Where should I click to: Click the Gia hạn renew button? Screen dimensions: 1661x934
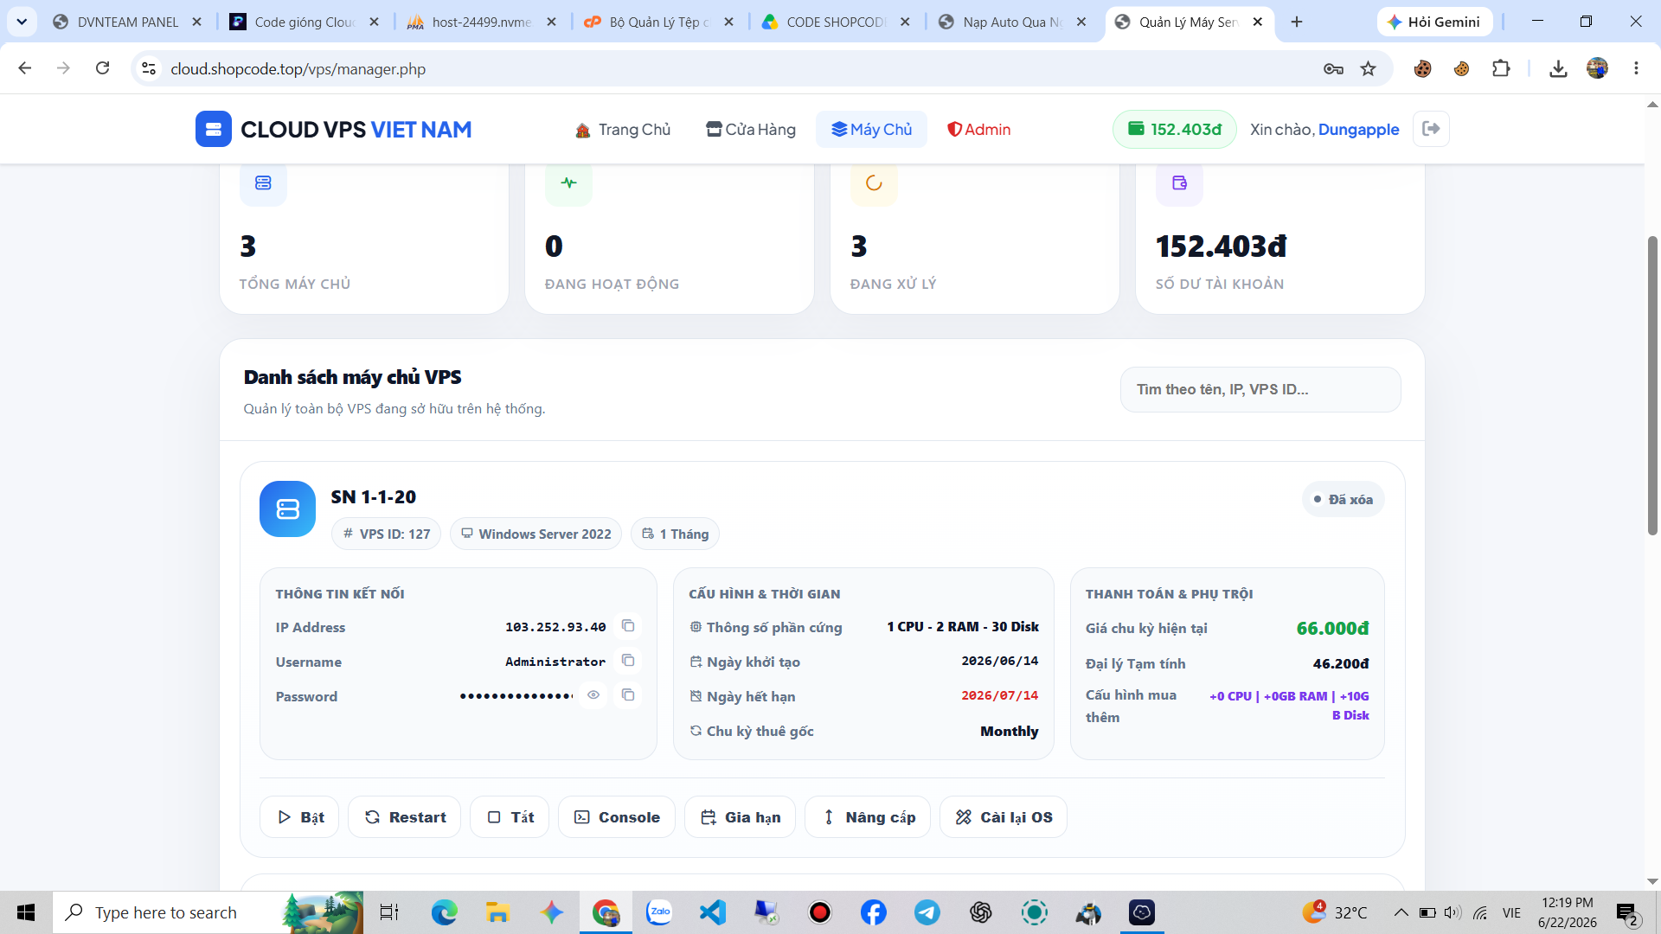tap(740, 817)
